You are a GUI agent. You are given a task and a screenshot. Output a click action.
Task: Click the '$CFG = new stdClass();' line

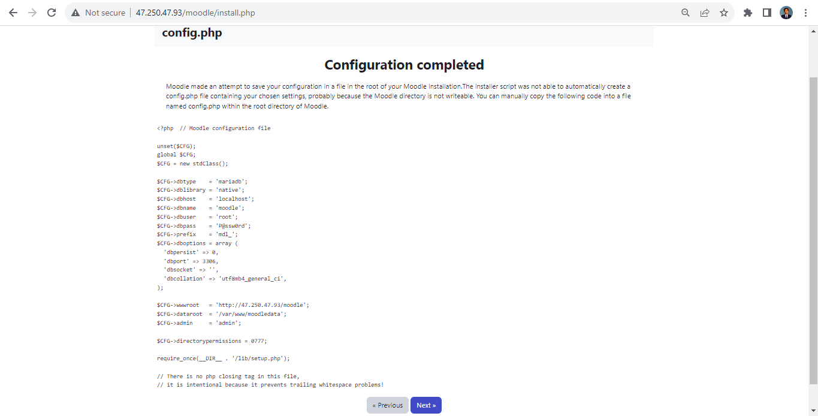pos(192,164)
